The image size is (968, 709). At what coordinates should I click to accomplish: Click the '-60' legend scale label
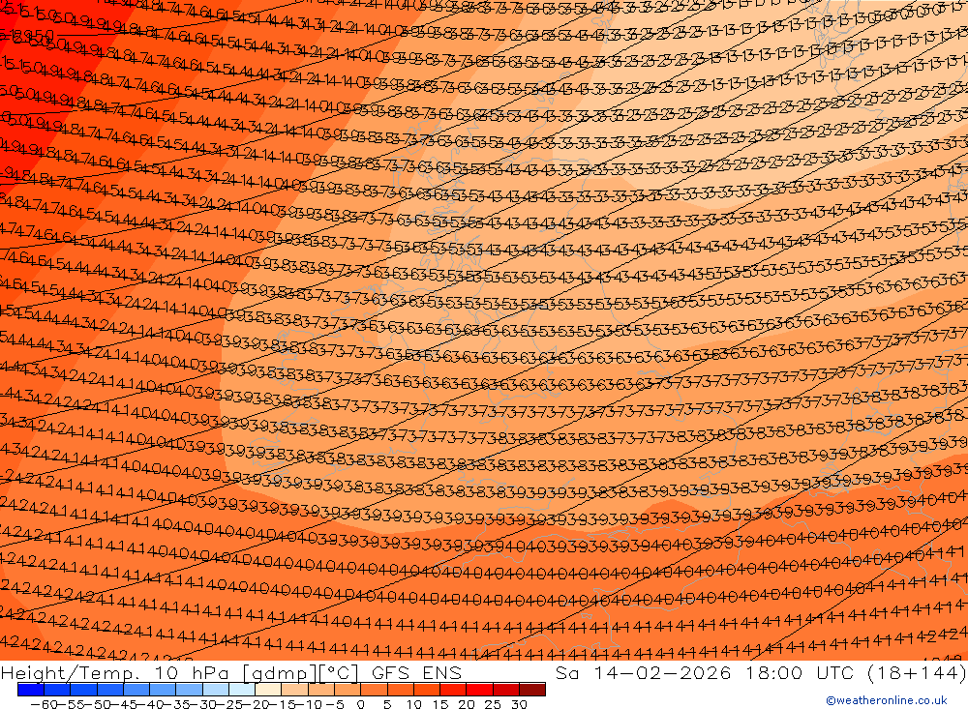pyautogui.click(x=44, y=704)
